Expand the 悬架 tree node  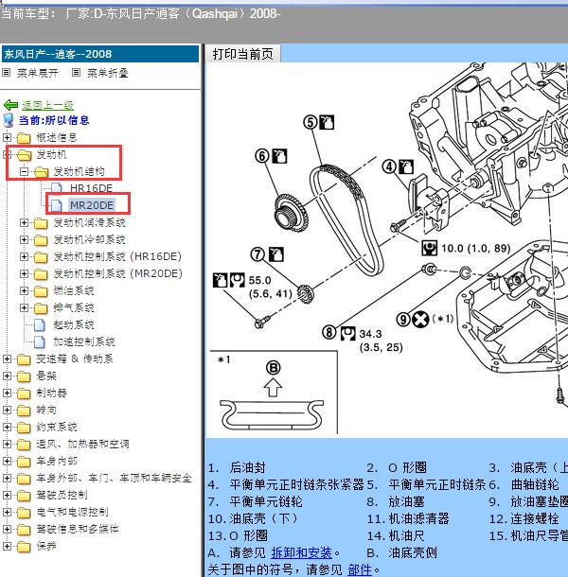point(7,376)
